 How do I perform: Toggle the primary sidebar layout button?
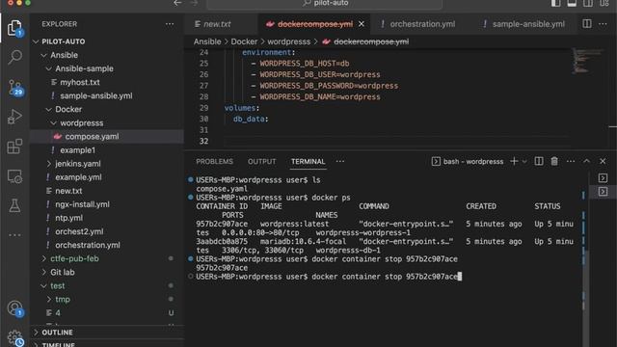pos(555,3)
